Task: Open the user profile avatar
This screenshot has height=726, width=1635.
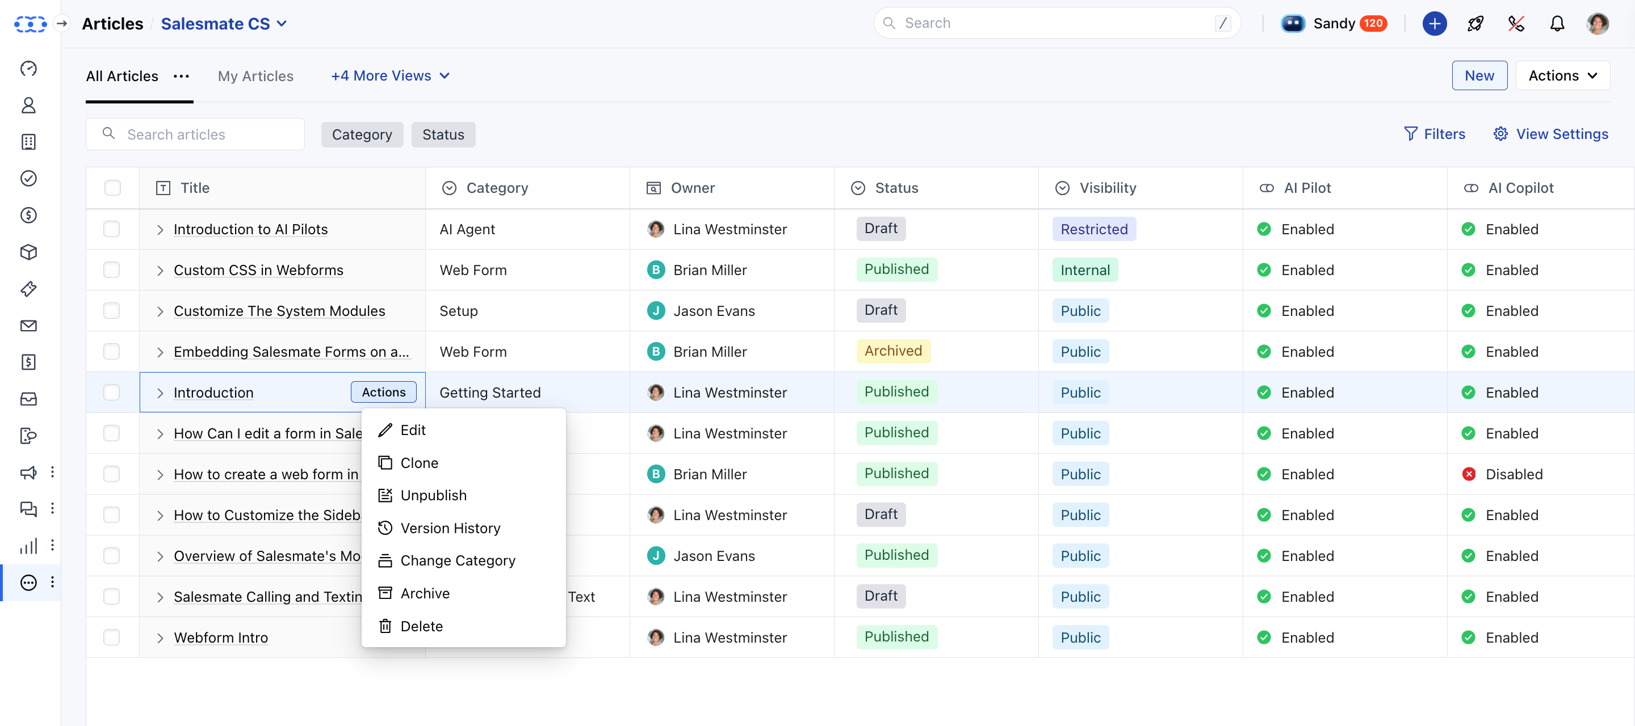Action: pos(1598,23)
